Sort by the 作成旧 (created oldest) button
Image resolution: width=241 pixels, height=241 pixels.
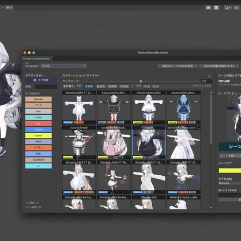[x=124, y=86]
